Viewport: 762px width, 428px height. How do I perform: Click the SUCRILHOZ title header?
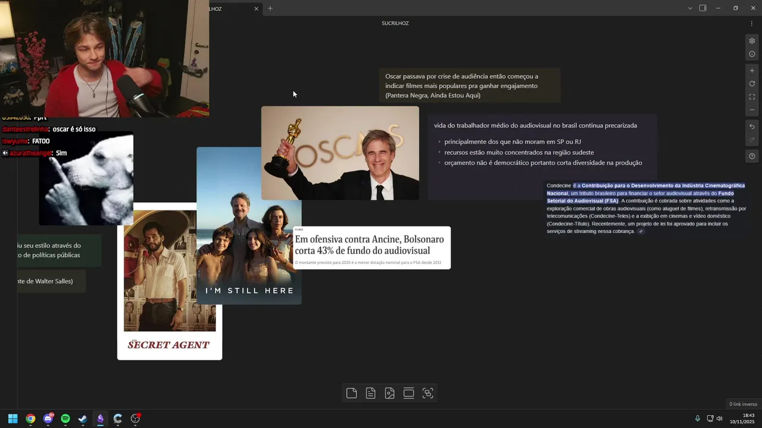(395, 23)
